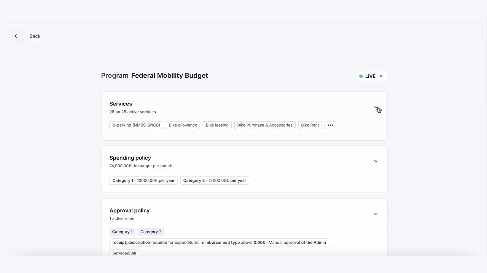Select the Bike Purchase & Accessories tag

pos(265,125)
